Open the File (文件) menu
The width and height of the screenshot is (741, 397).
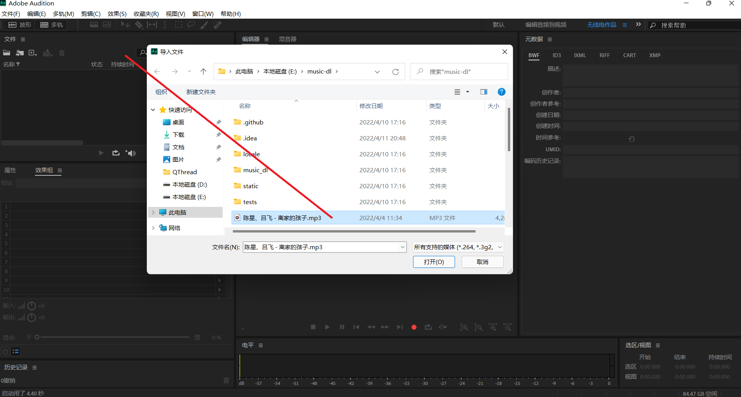click(11, 14)
